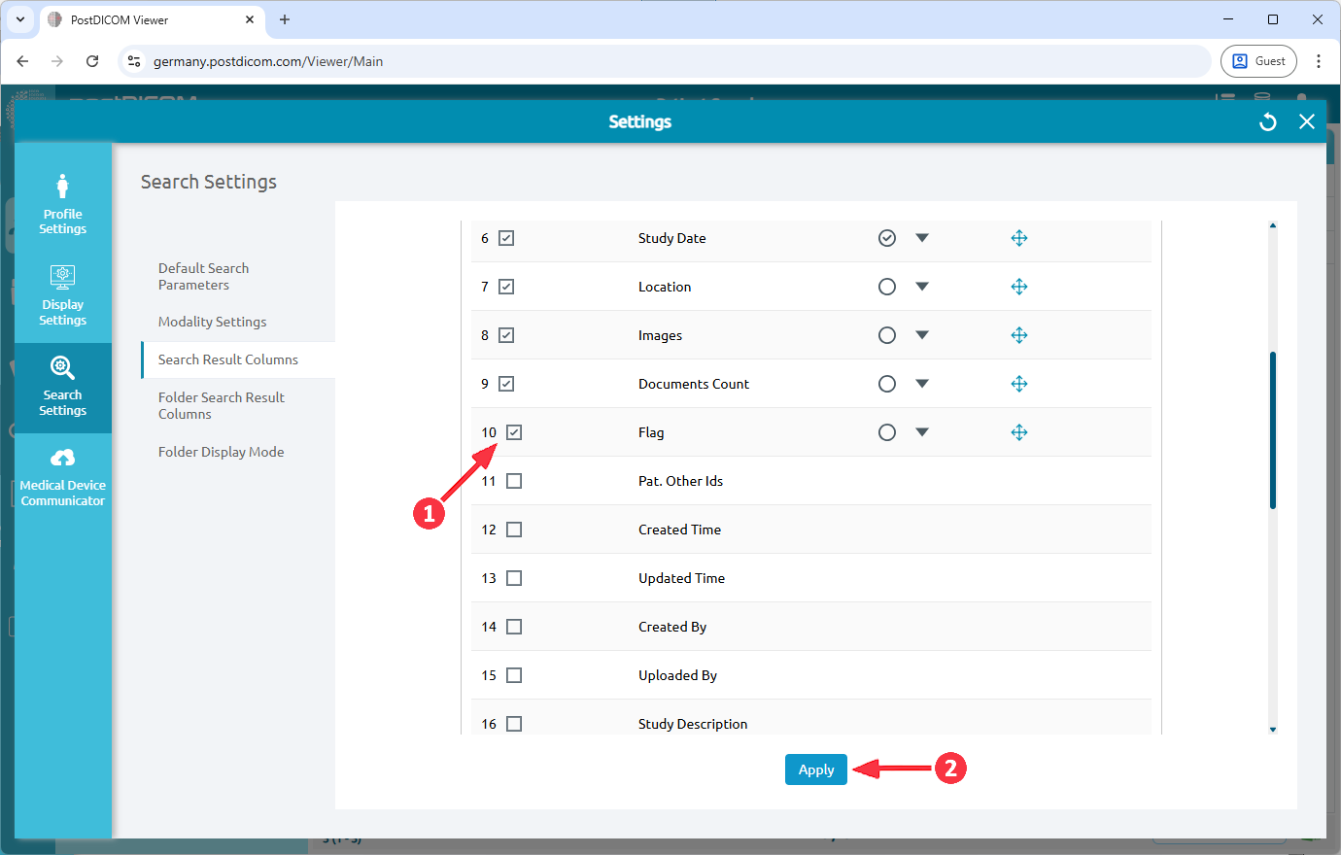
Task: Click the column list vertical scrollbar
Action: 1272,429
